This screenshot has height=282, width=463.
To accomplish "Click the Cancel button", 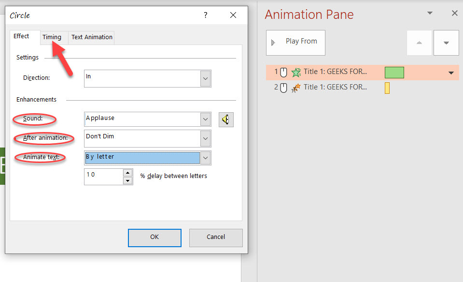I will (216, 237).
